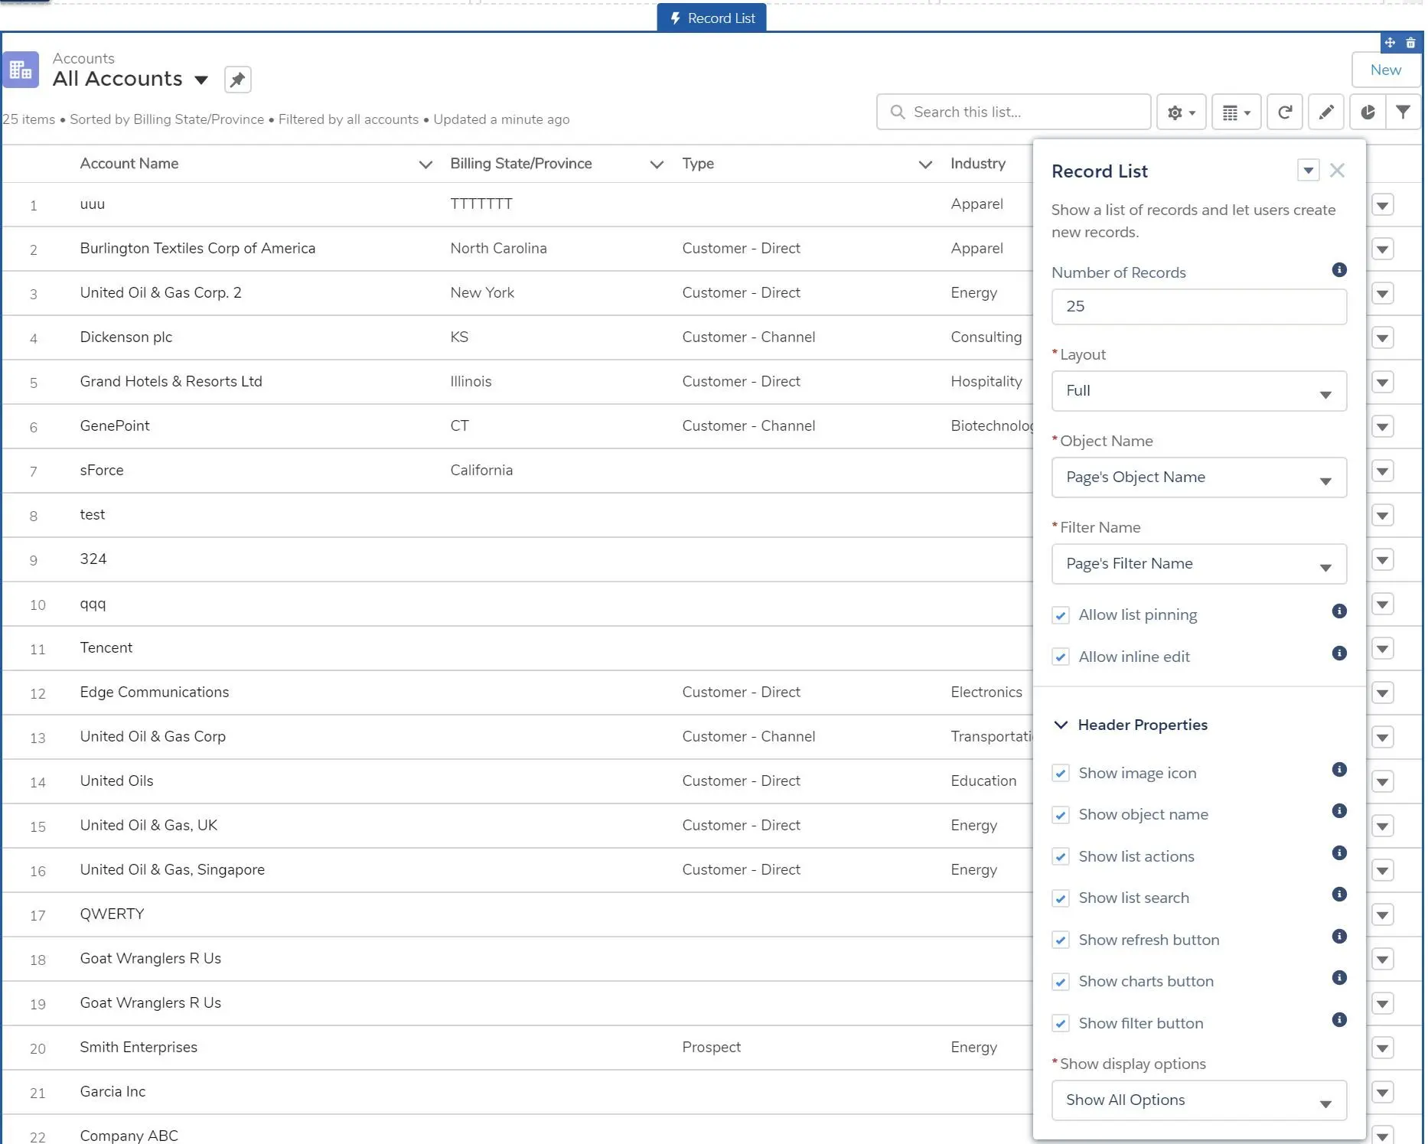Image resolution: width=1428 pixels, height=1144 pixels.
Task: Click the pencil edit list icon
Action: (1326, 112)
